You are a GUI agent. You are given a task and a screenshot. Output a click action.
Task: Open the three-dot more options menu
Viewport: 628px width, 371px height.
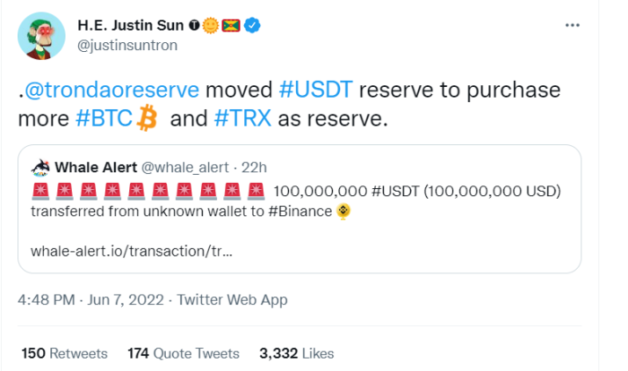pyautogui.click(x=571, y=25)
